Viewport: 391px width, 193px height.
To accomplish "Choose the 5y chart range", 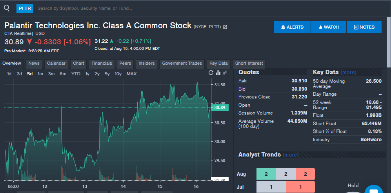I will 107,74.
